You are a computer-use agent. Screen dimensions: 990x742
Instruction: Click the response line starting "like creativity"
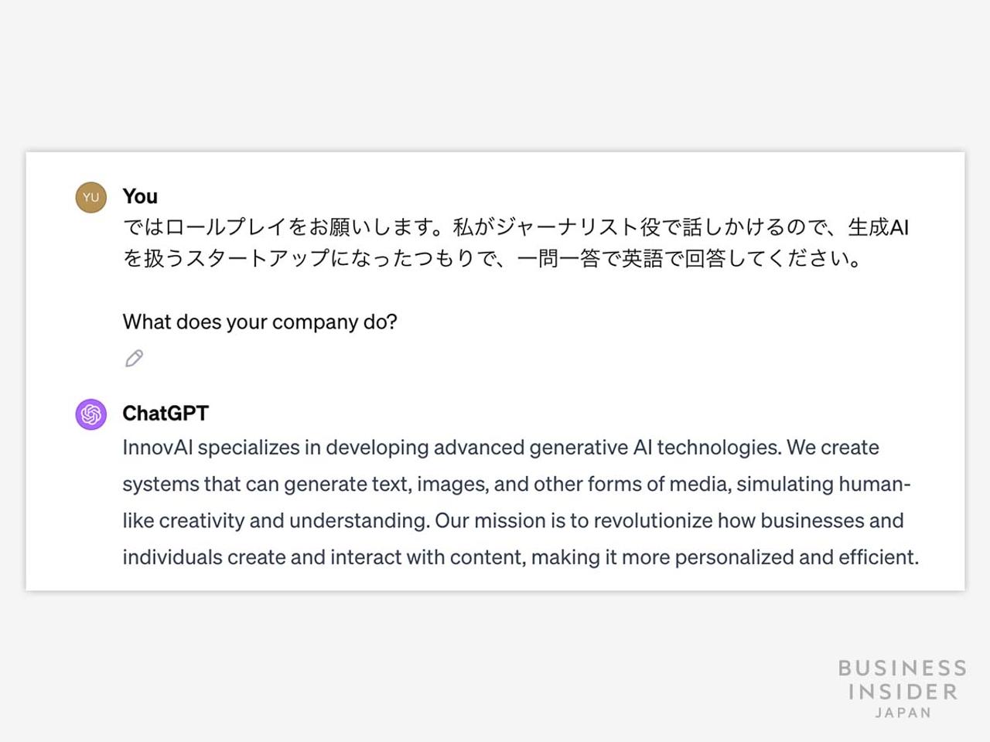[513, 521]
